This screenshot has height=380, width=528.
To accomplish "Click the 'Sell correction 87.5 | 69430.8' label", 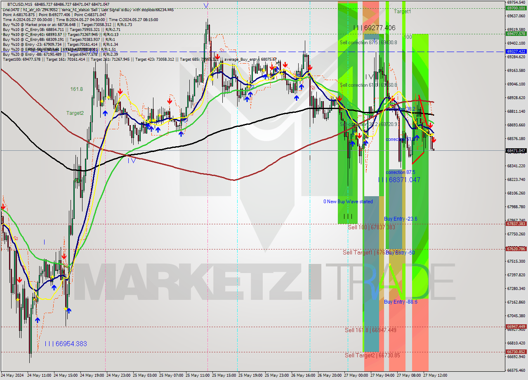I will tap(368, 43).
